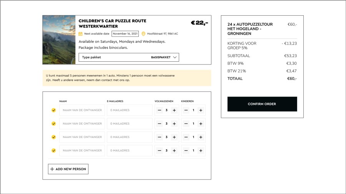Toggle the second row yellow checkmark
The image size is (346, 194).
point(54,124)
